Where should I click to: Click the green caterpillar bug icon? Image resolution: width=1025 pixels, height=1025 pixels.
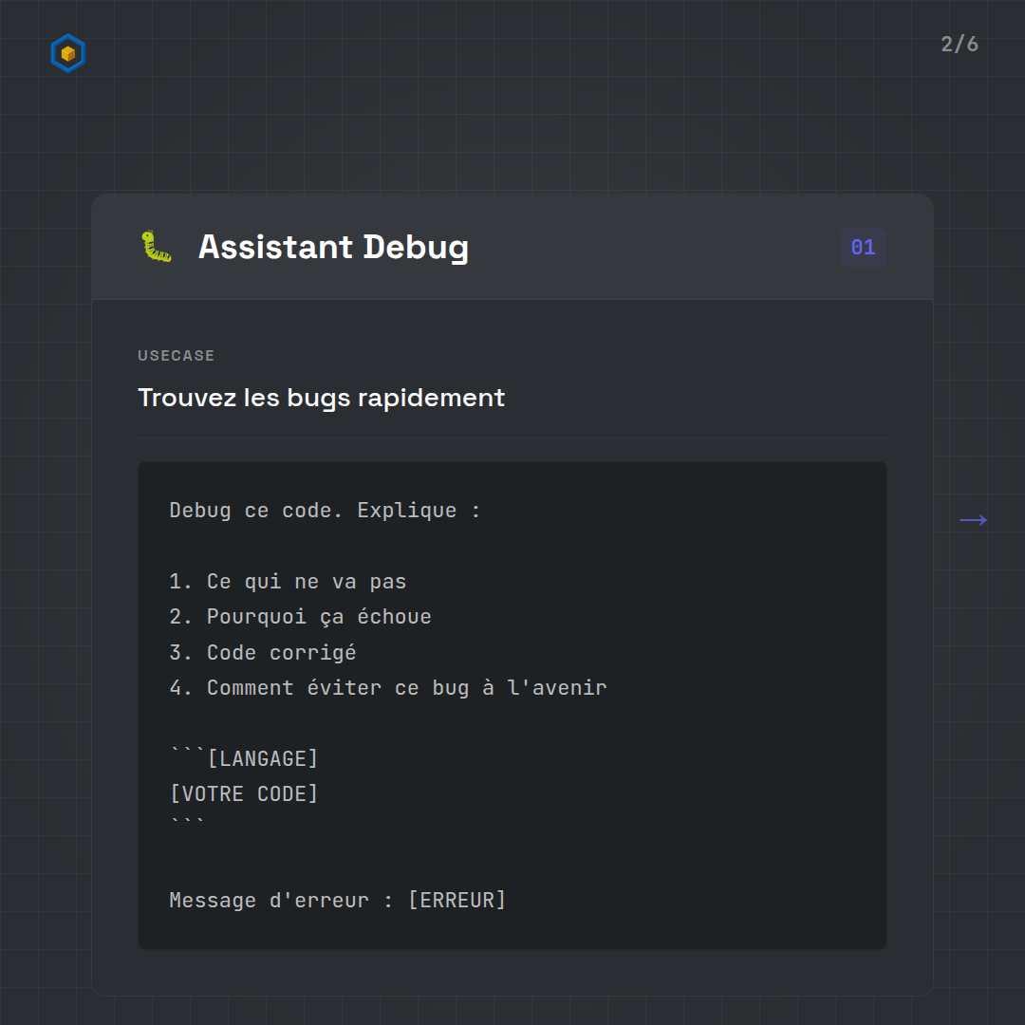click(157, 247)
